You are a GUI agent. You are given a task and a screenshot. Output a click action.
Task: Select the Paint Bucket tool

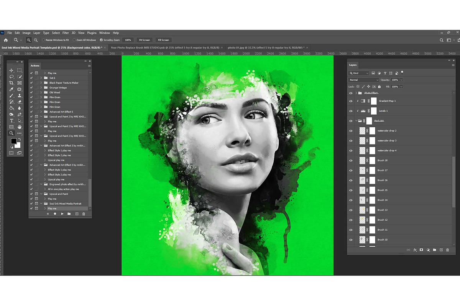(11, 108)
